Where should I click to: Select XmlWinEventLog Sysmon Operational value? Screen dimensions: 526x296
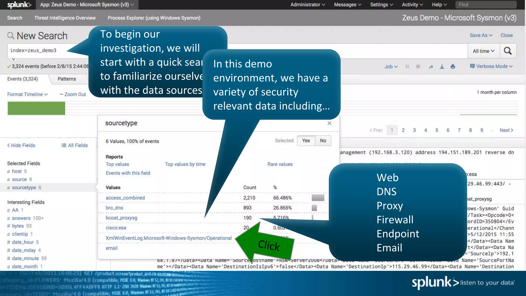coord(168,238)
